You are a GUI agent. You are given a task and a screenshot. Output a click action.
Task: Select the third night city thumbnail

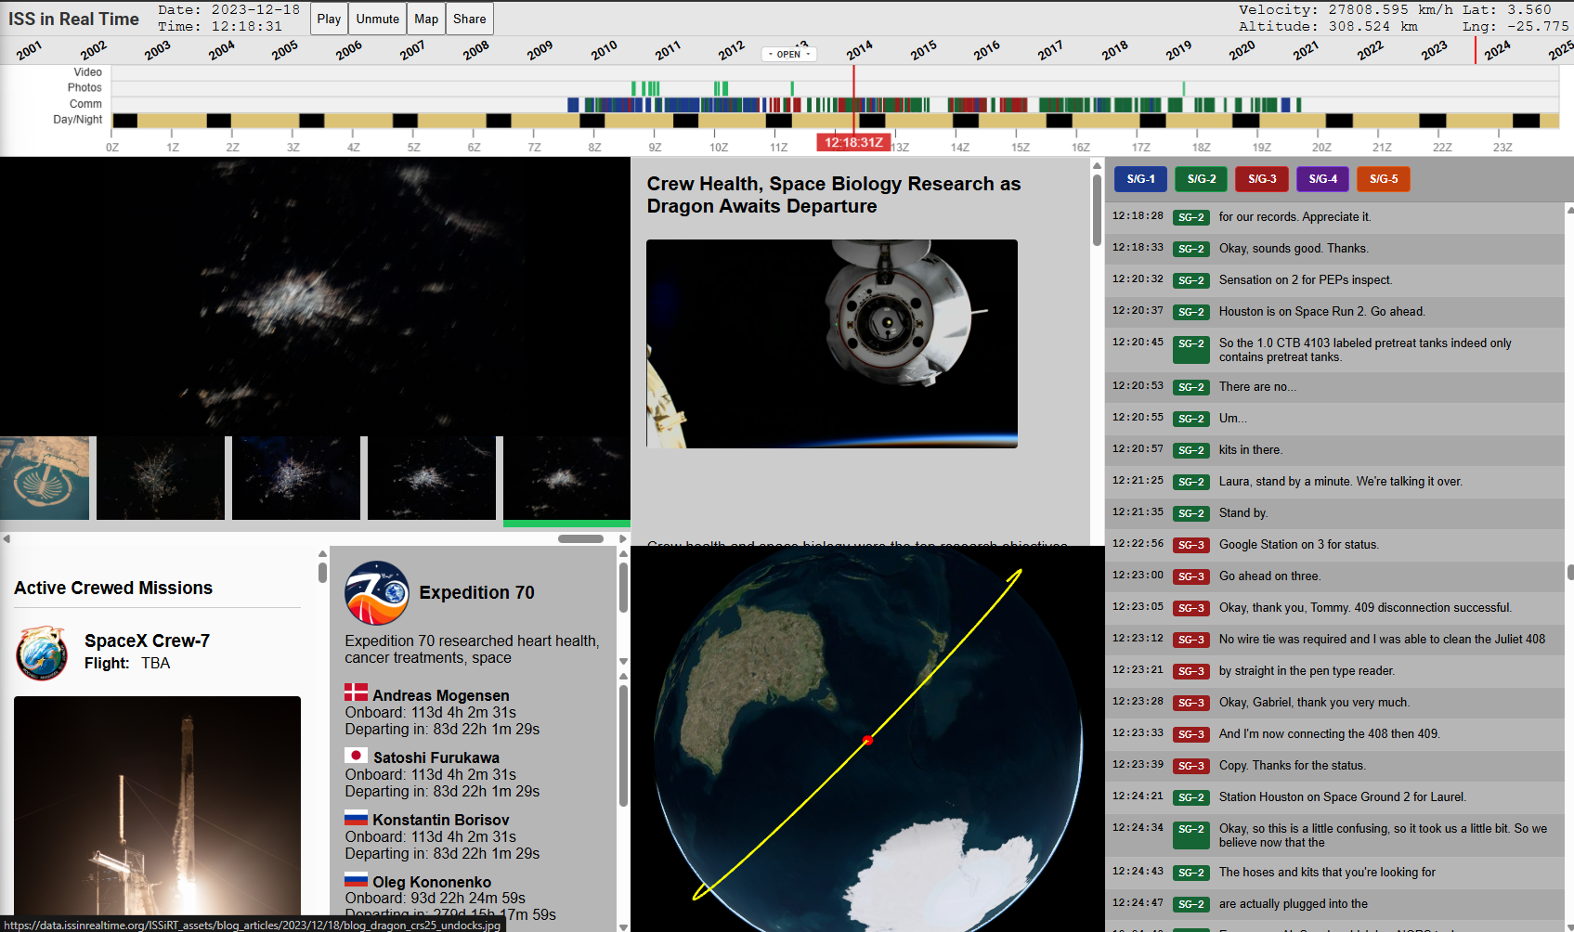(296, 478)
